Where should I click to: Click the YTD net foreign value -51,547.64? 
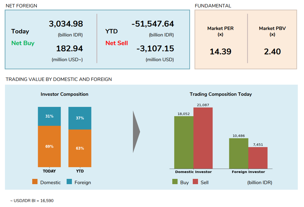pos(152,24)
